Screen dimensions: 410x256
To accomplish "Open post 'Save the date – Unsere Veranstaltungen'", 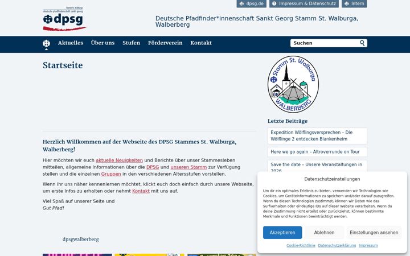I will pos(317,167).
